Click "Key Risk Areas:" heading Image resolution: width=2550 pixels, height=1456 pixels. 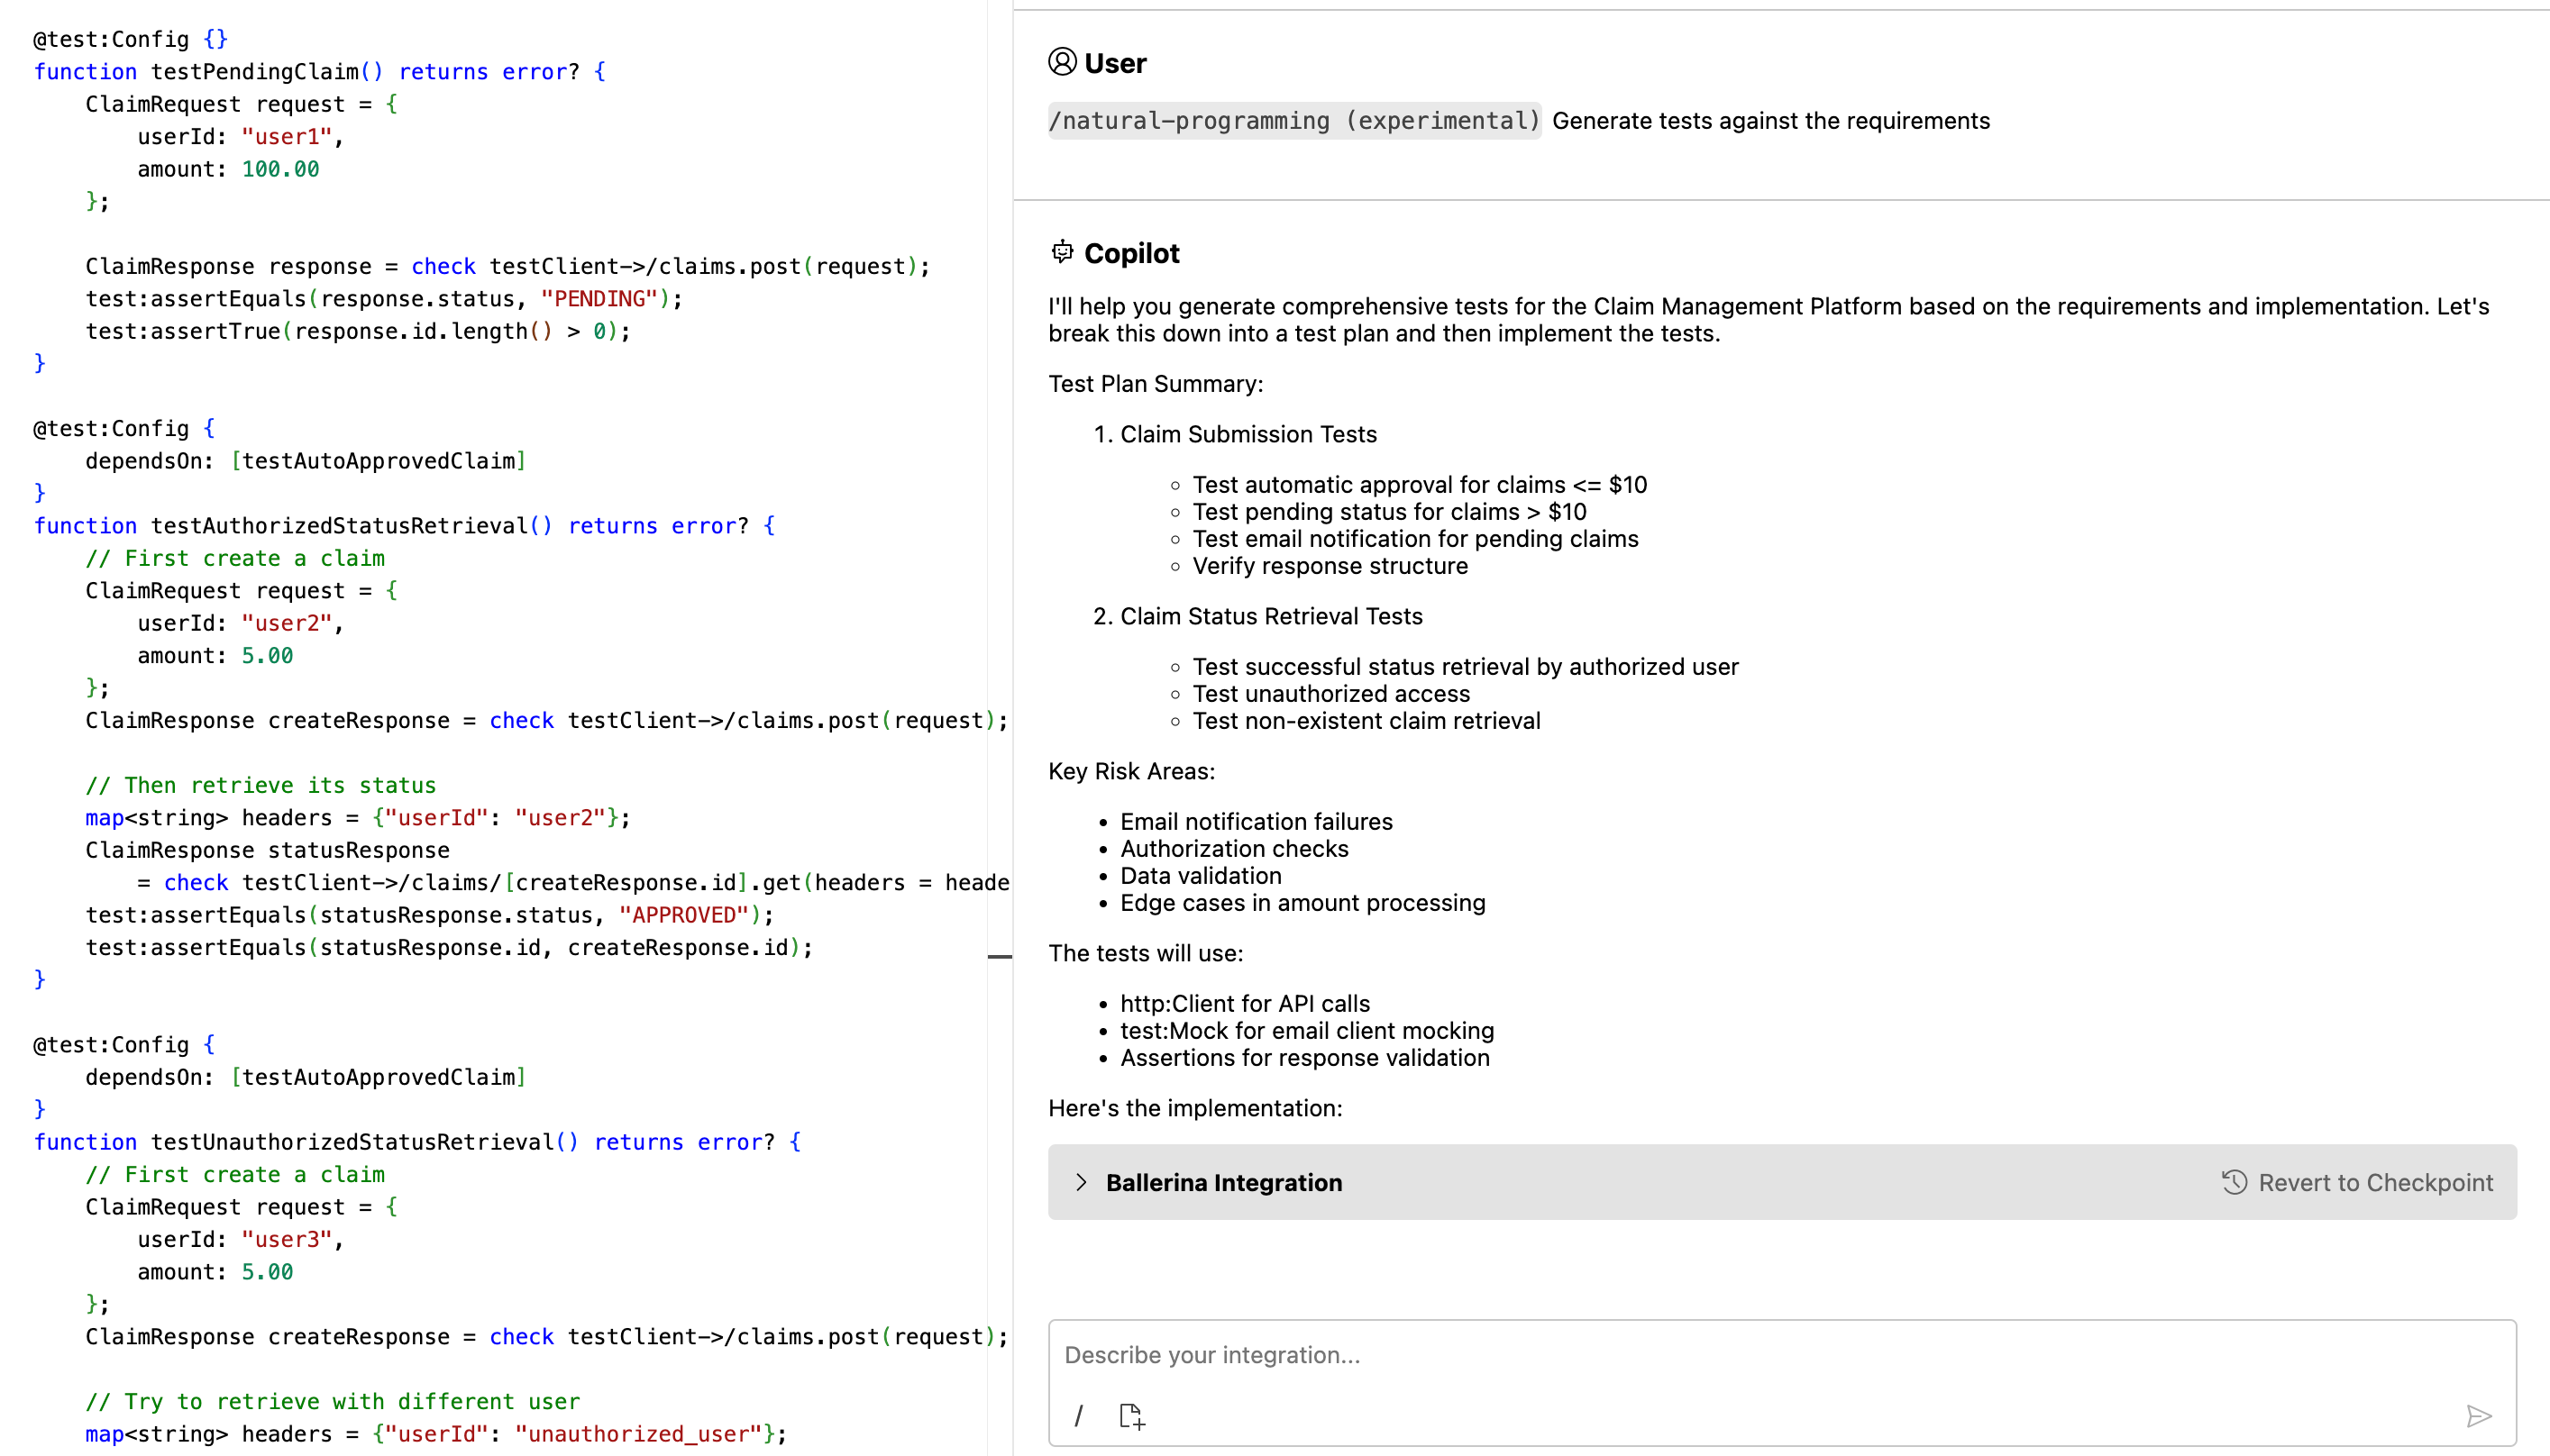tap(1131, 771)
